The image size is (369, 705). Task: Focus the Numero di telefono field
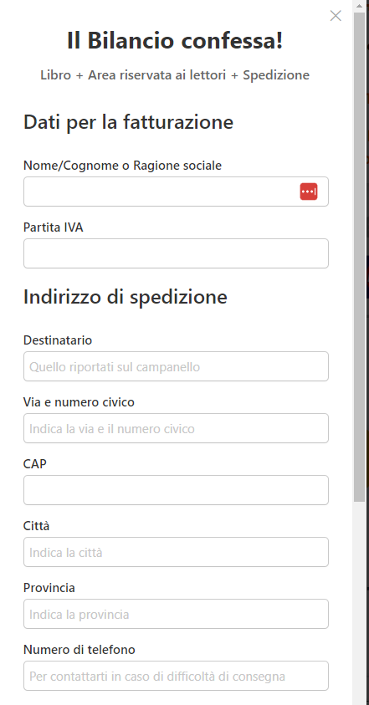pyautogui.click(x=176, y=676)
